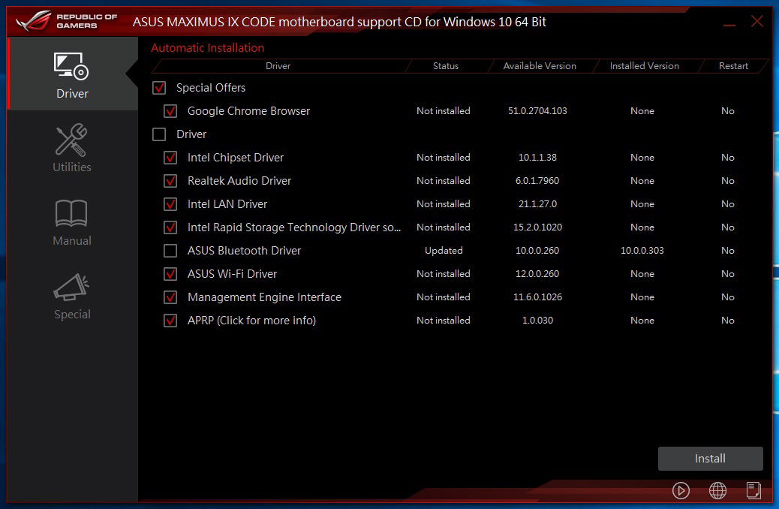This screenshot has width=779, height=509.
Task: Uncheck Realtek Audio Driver checkbox
Action: pos(170,181)
